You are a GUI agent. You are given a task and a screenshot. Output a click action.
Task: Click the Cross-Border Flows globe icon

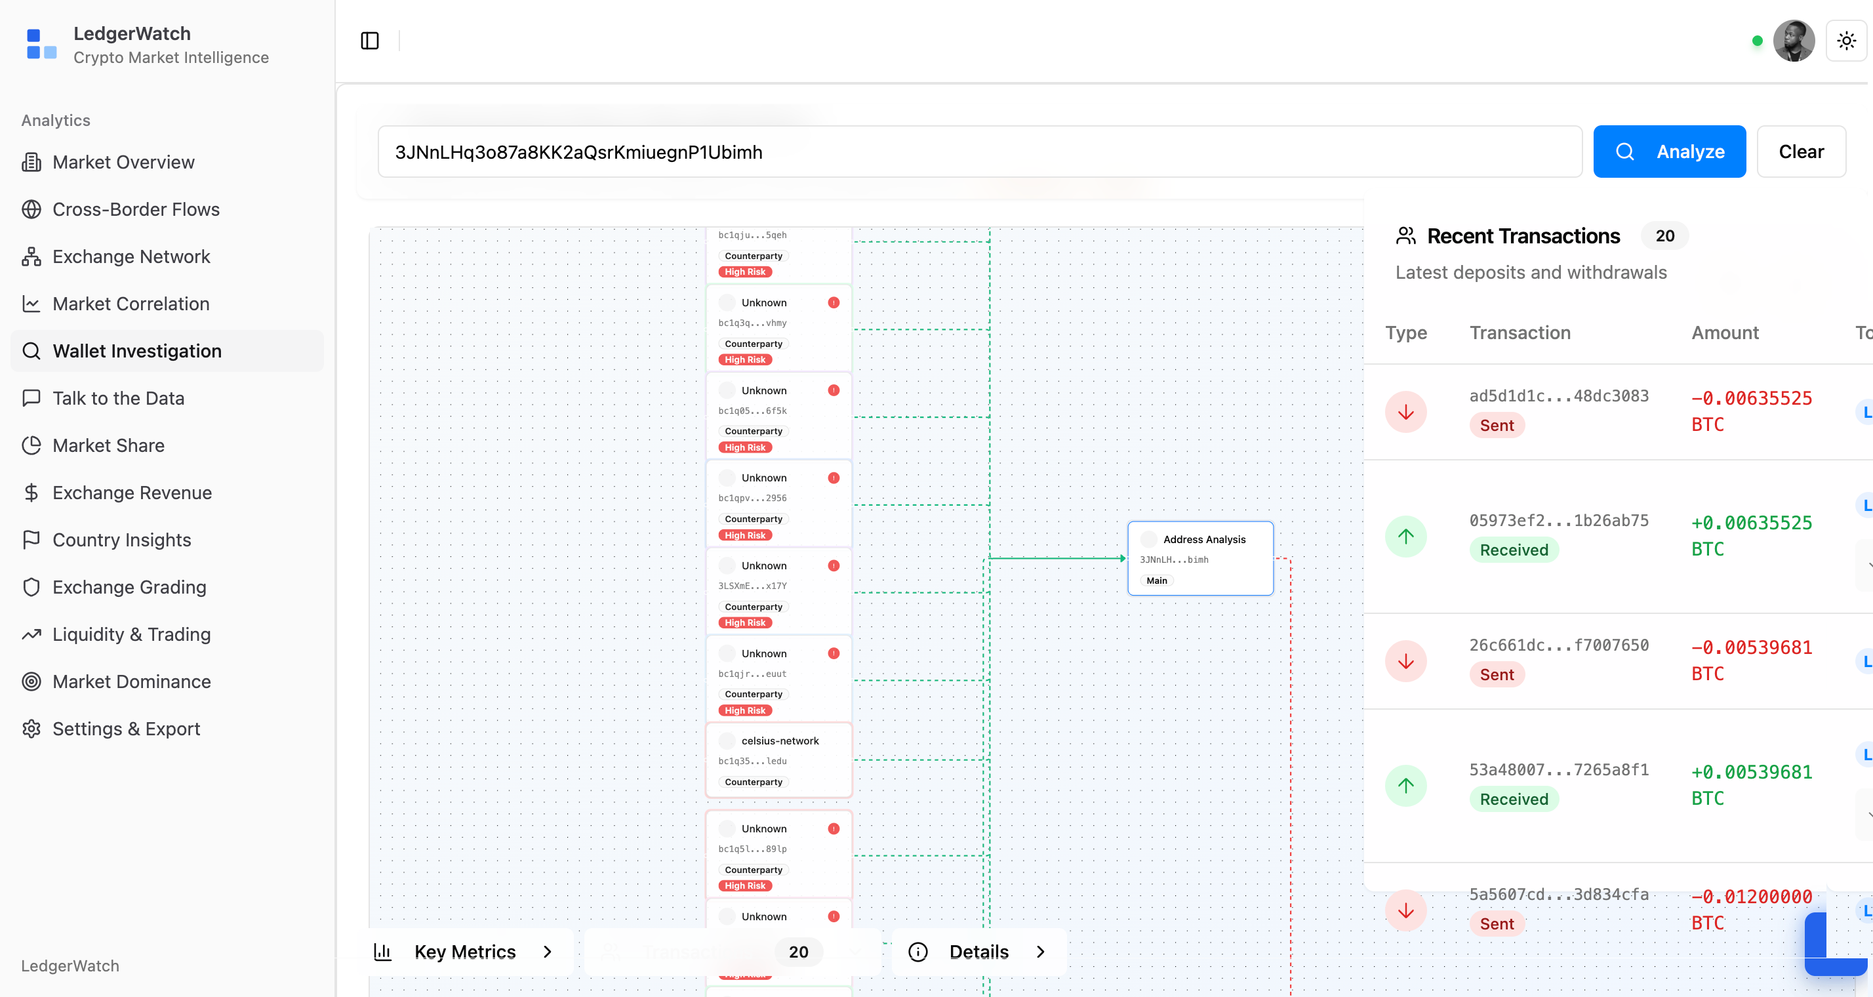tap(32, 209)
